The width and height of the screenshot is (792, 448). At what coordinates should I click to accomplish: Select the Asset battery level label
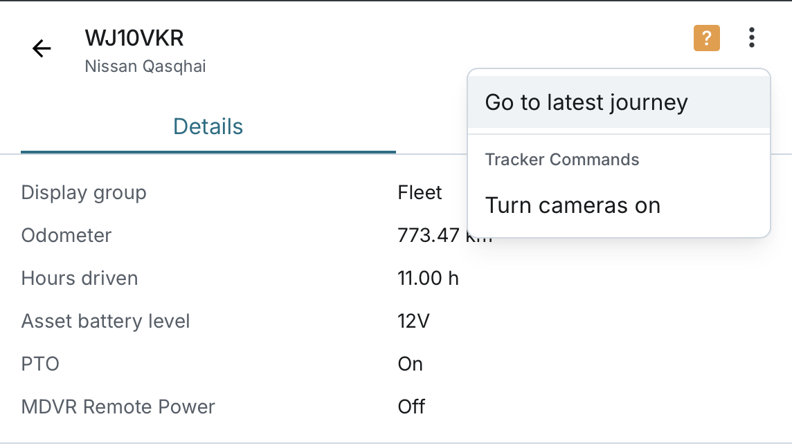[105, 321]
